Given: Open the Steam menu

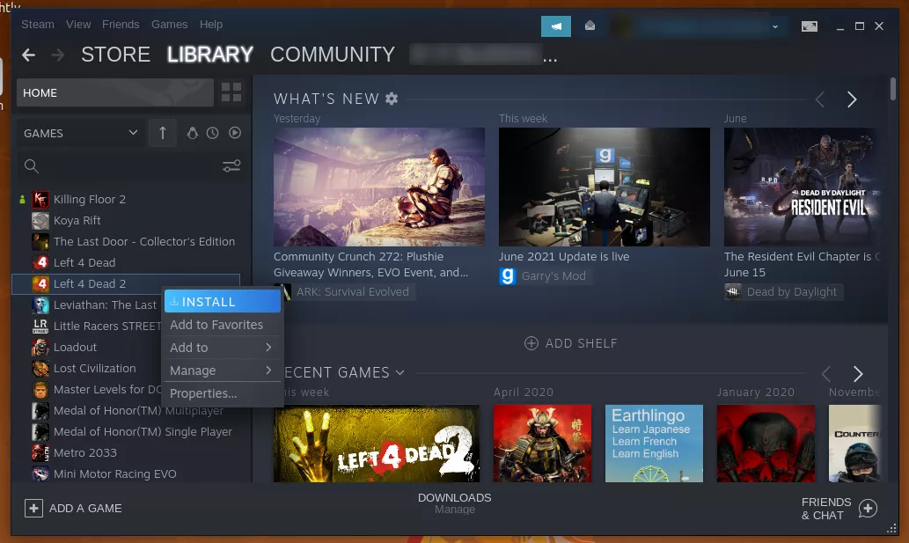Looking at the screenshot, I should click(38, 25).
